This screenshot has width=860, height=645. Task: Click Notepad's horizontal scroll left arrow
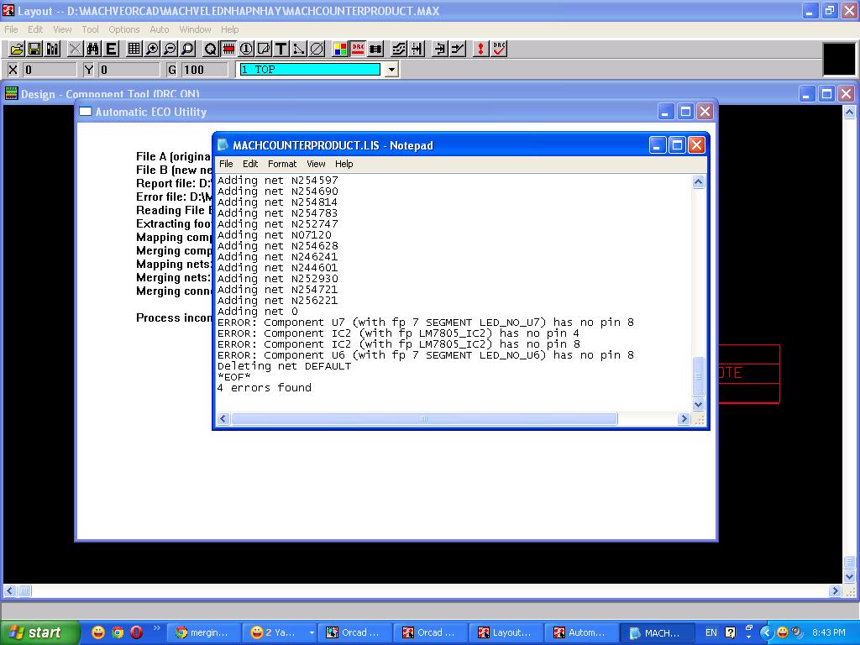coord(223,418)
